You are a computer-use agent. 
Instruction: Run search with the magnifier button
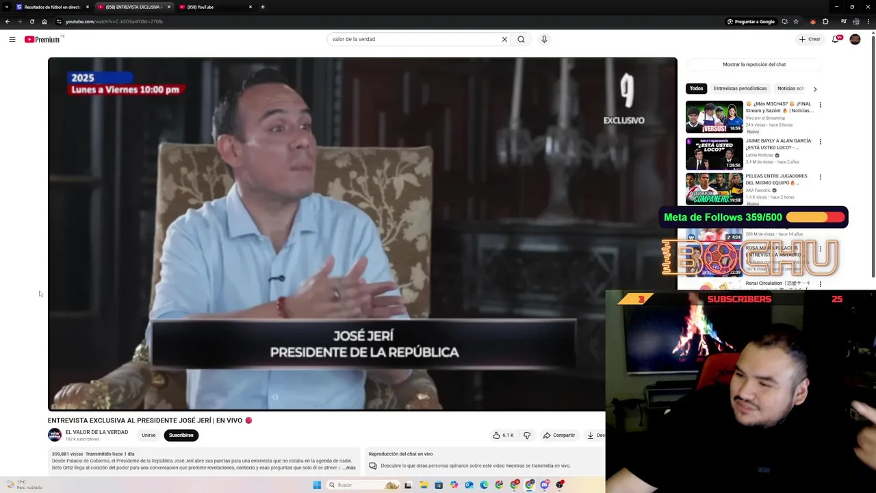pos(521,39)
